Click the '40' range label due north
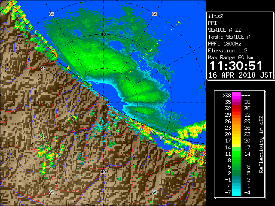The width and height of the screenshot is (275, 206). click(x=103, y=34)
